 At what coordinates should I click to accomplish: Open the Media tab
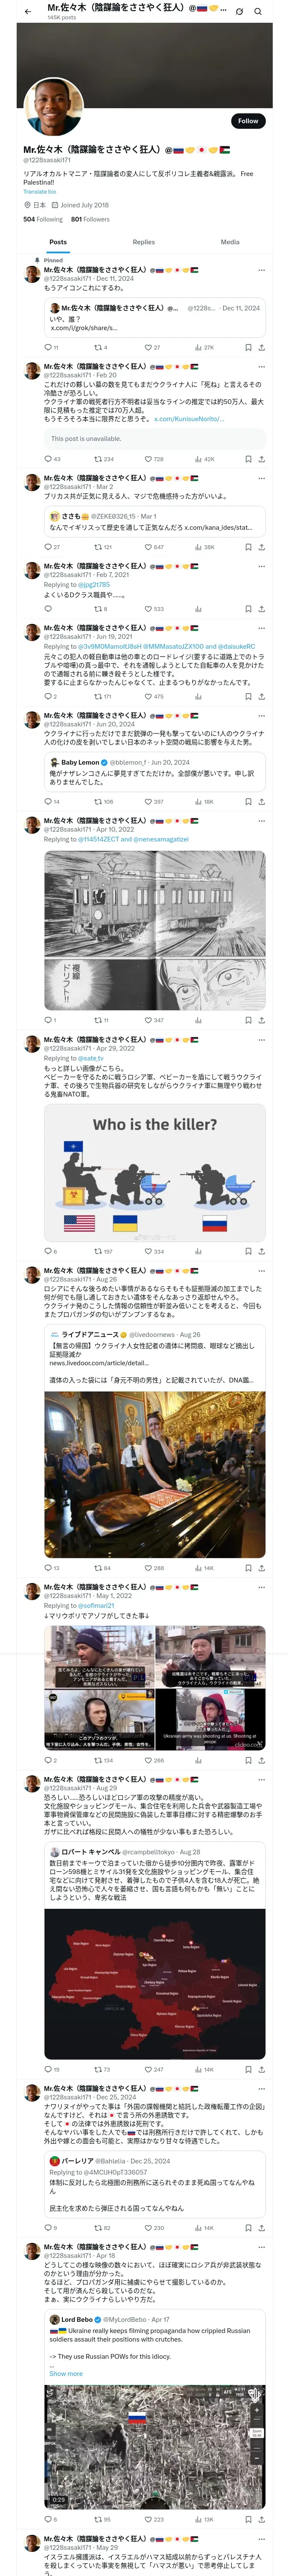point(230,242)
